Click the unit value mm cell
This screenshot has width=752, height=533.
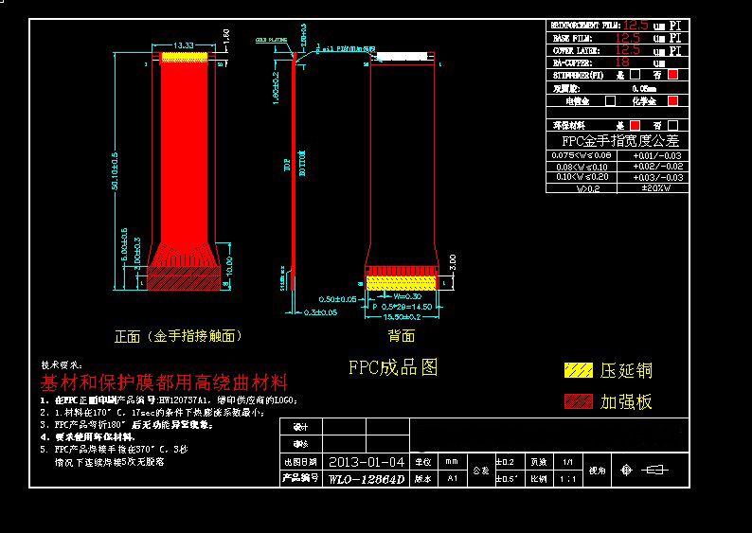[452, 462]
